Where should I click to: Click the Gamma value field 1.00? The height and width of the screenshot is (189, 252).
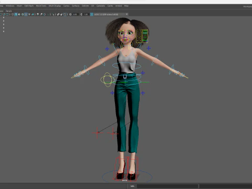click(86, 14)
